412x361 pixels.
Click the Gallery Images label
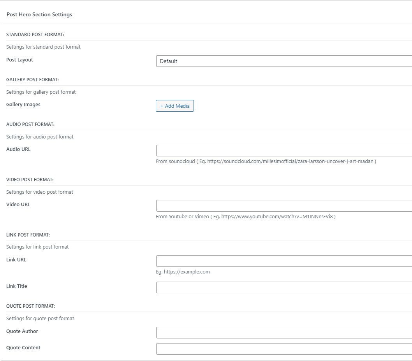[23, 105]
